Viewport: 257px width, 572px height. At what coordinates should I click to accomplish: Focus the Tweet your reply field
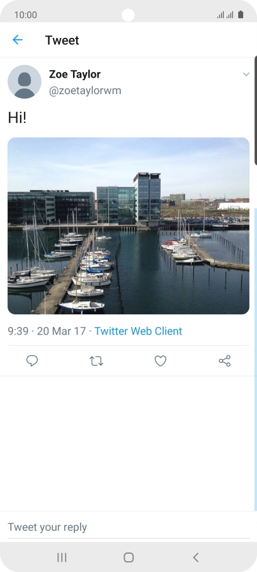pyautogui.click(x=128, y=527)
